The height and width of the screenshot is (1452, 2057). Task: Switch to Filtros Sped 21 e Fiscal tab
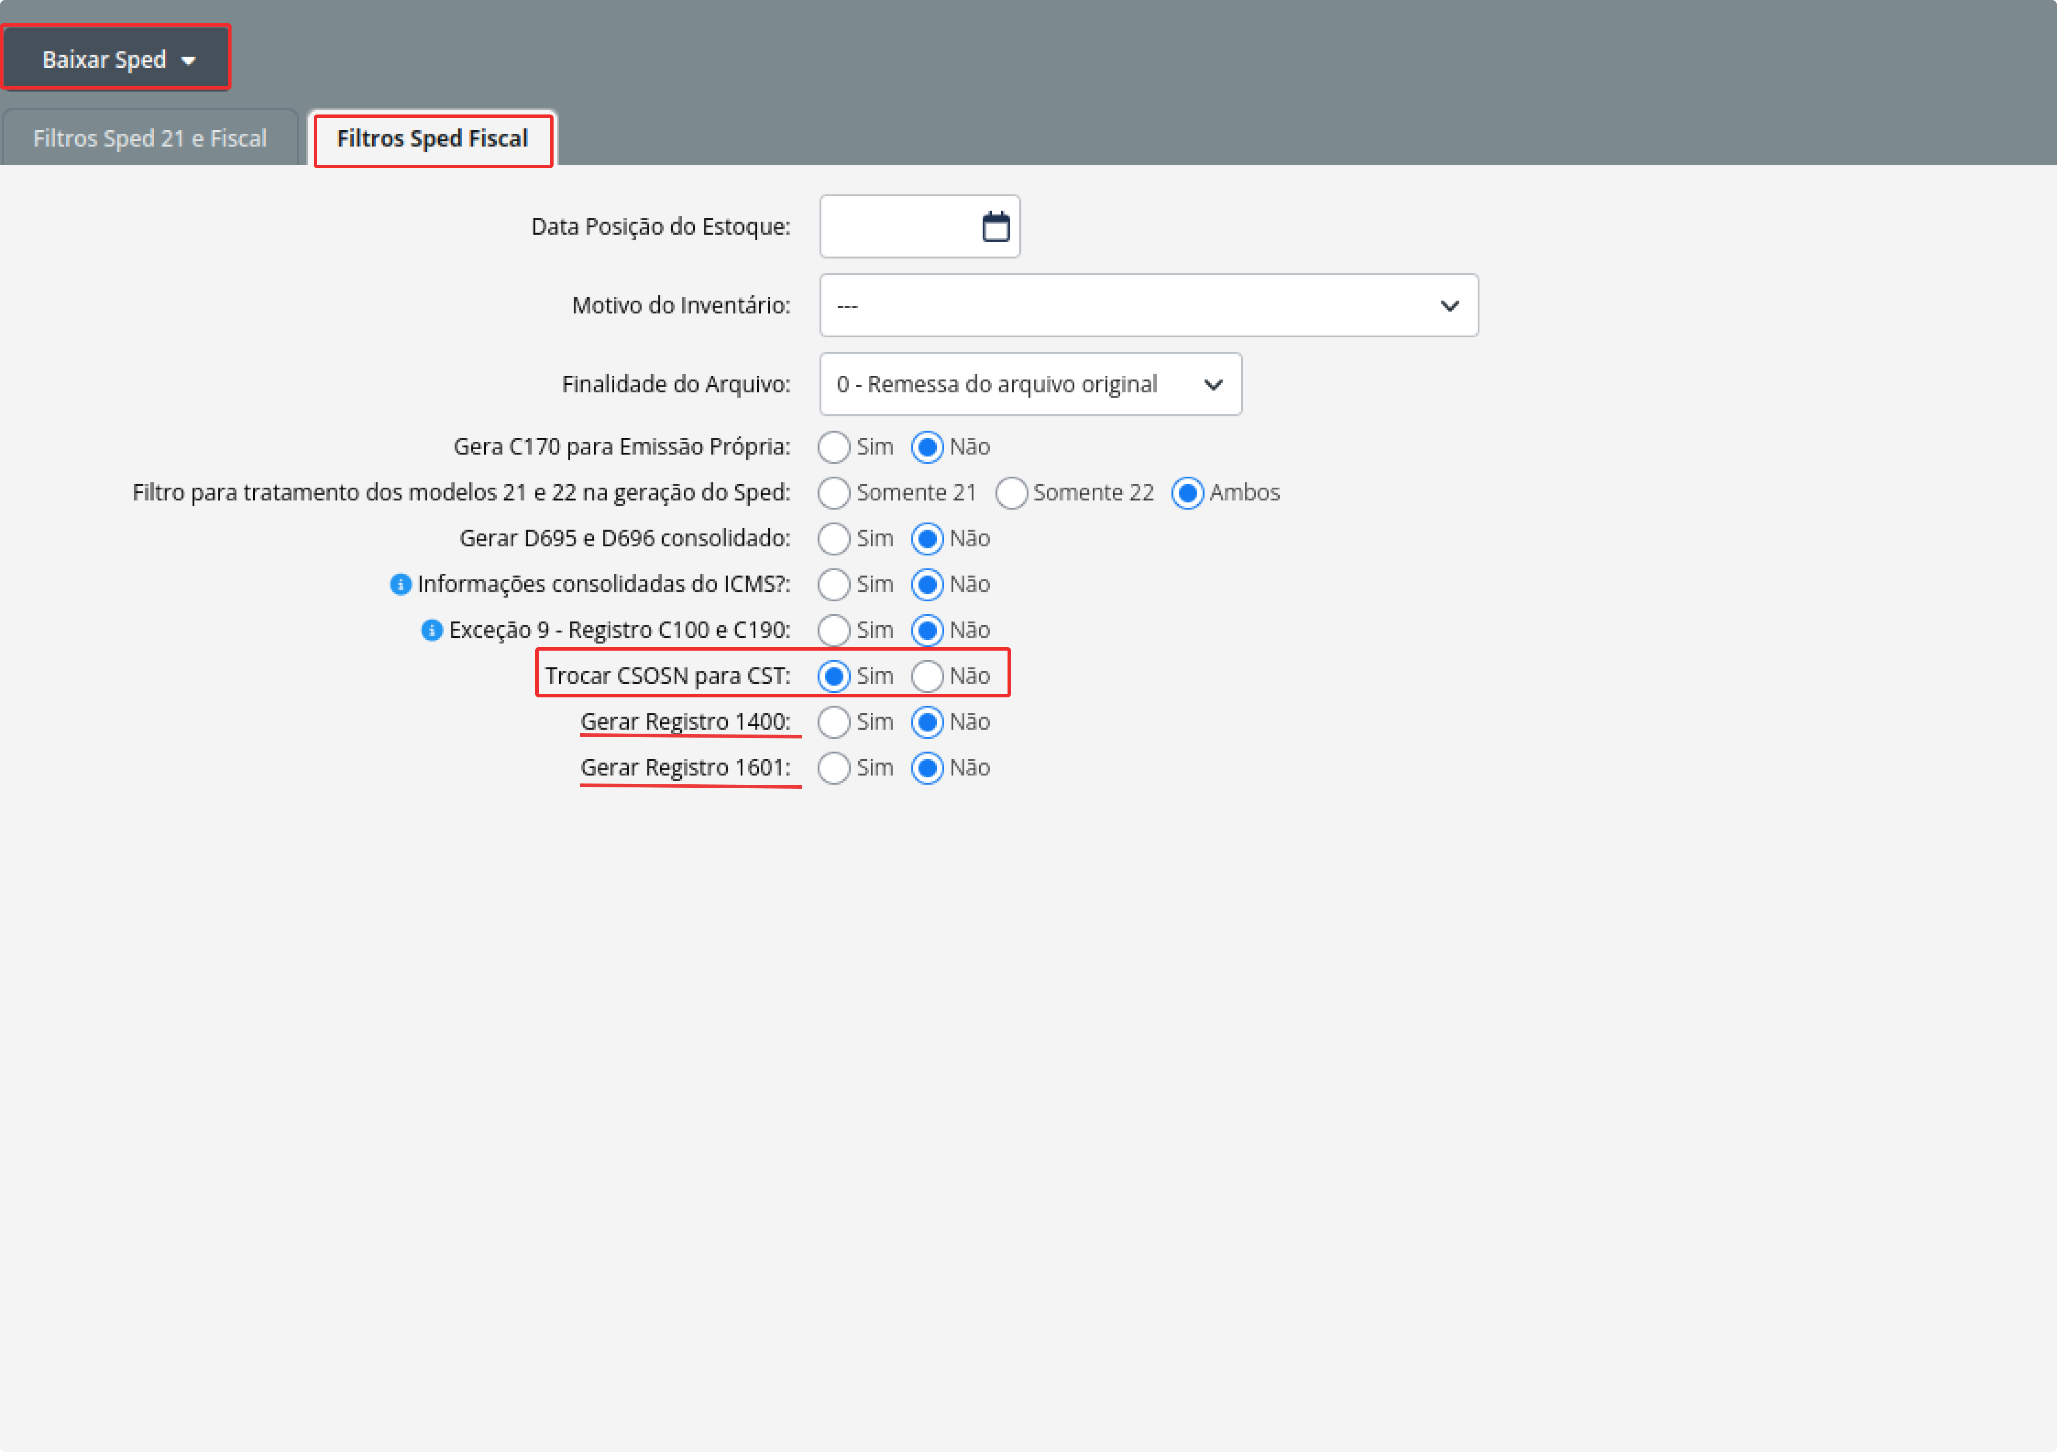(x=149, y=139)
